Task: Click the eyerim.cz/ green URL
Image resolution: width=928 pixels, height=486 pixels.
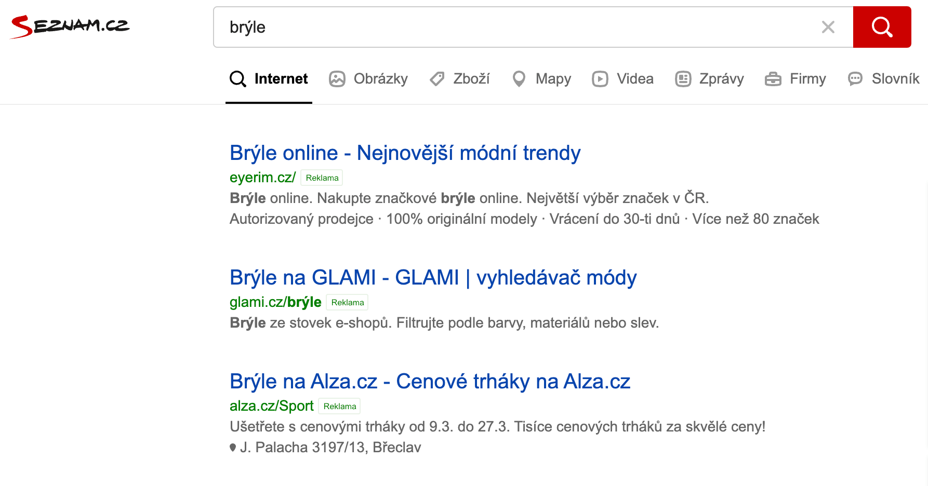Action: (262, 178)
